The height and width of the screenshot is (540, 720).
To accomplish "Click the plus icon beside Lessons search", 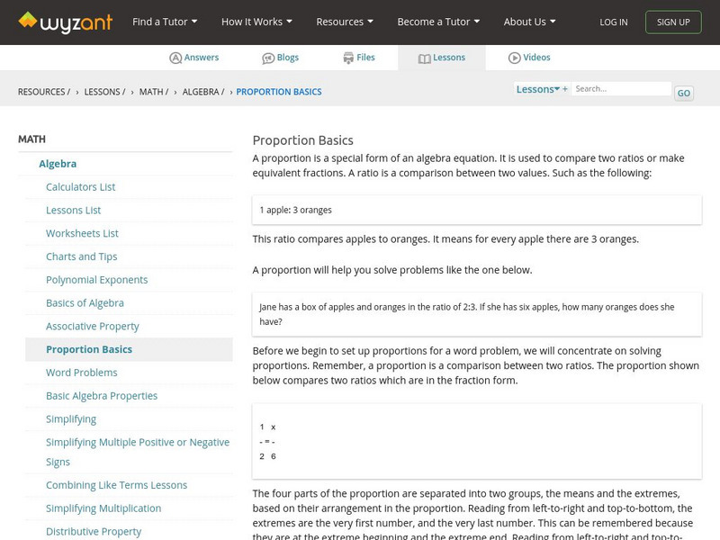I will point(565,89).
